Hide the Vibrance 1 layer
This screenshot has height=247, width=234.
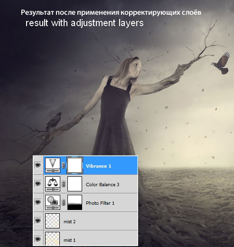(38, 165)
